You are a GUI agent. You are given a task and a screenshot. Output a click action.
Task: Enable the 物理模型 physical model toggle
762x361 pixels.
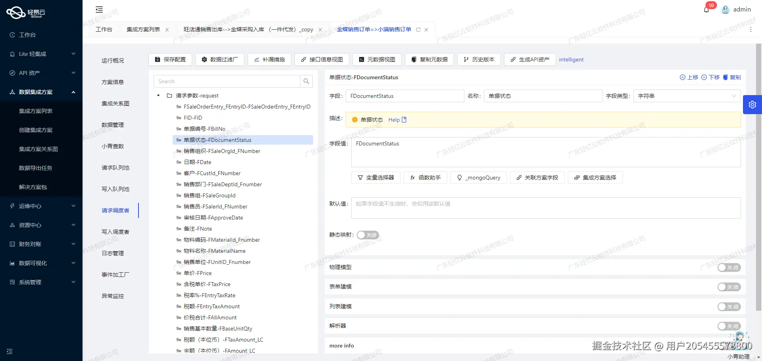click(x=729, y=267)
